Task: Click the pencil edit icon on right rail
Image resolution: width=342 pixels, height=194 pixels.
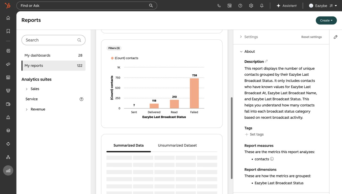Action: tap(336, 37)
